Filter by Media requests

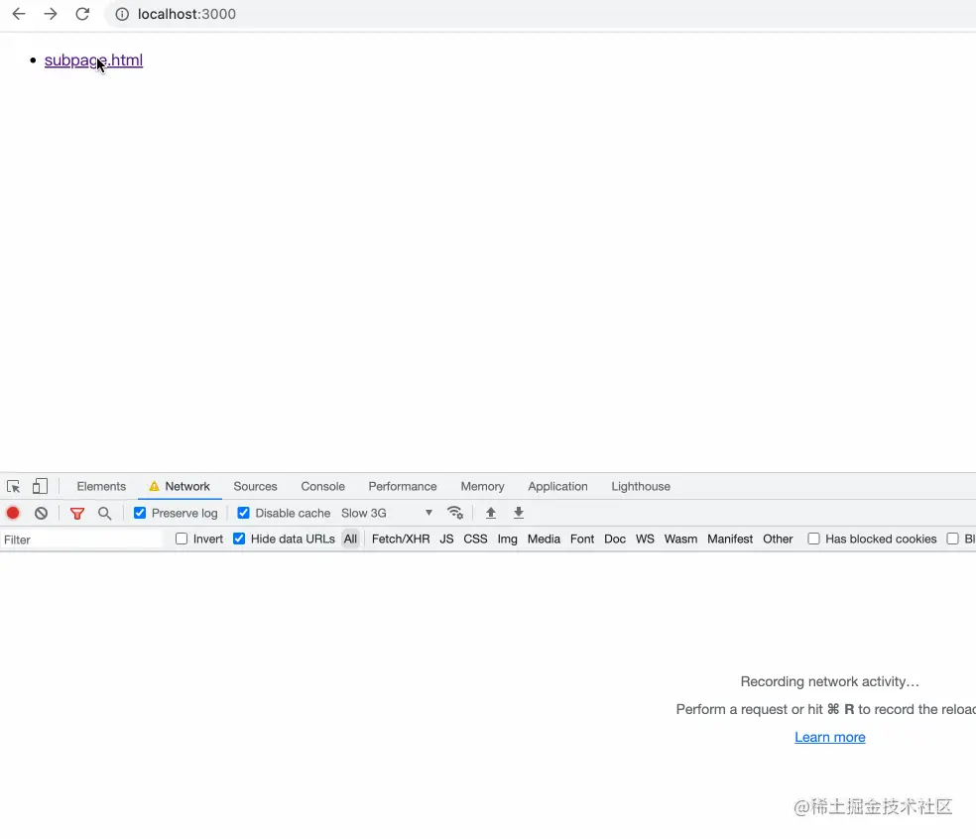pyautogui.click(x=544, y=539)
